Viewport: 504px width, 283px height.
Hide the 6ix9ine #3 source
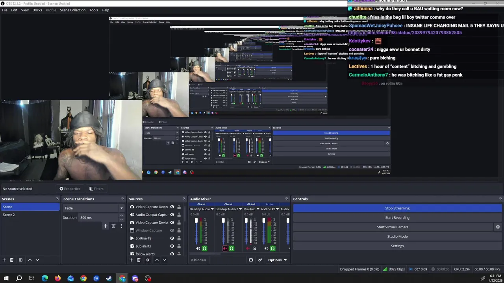172,238
